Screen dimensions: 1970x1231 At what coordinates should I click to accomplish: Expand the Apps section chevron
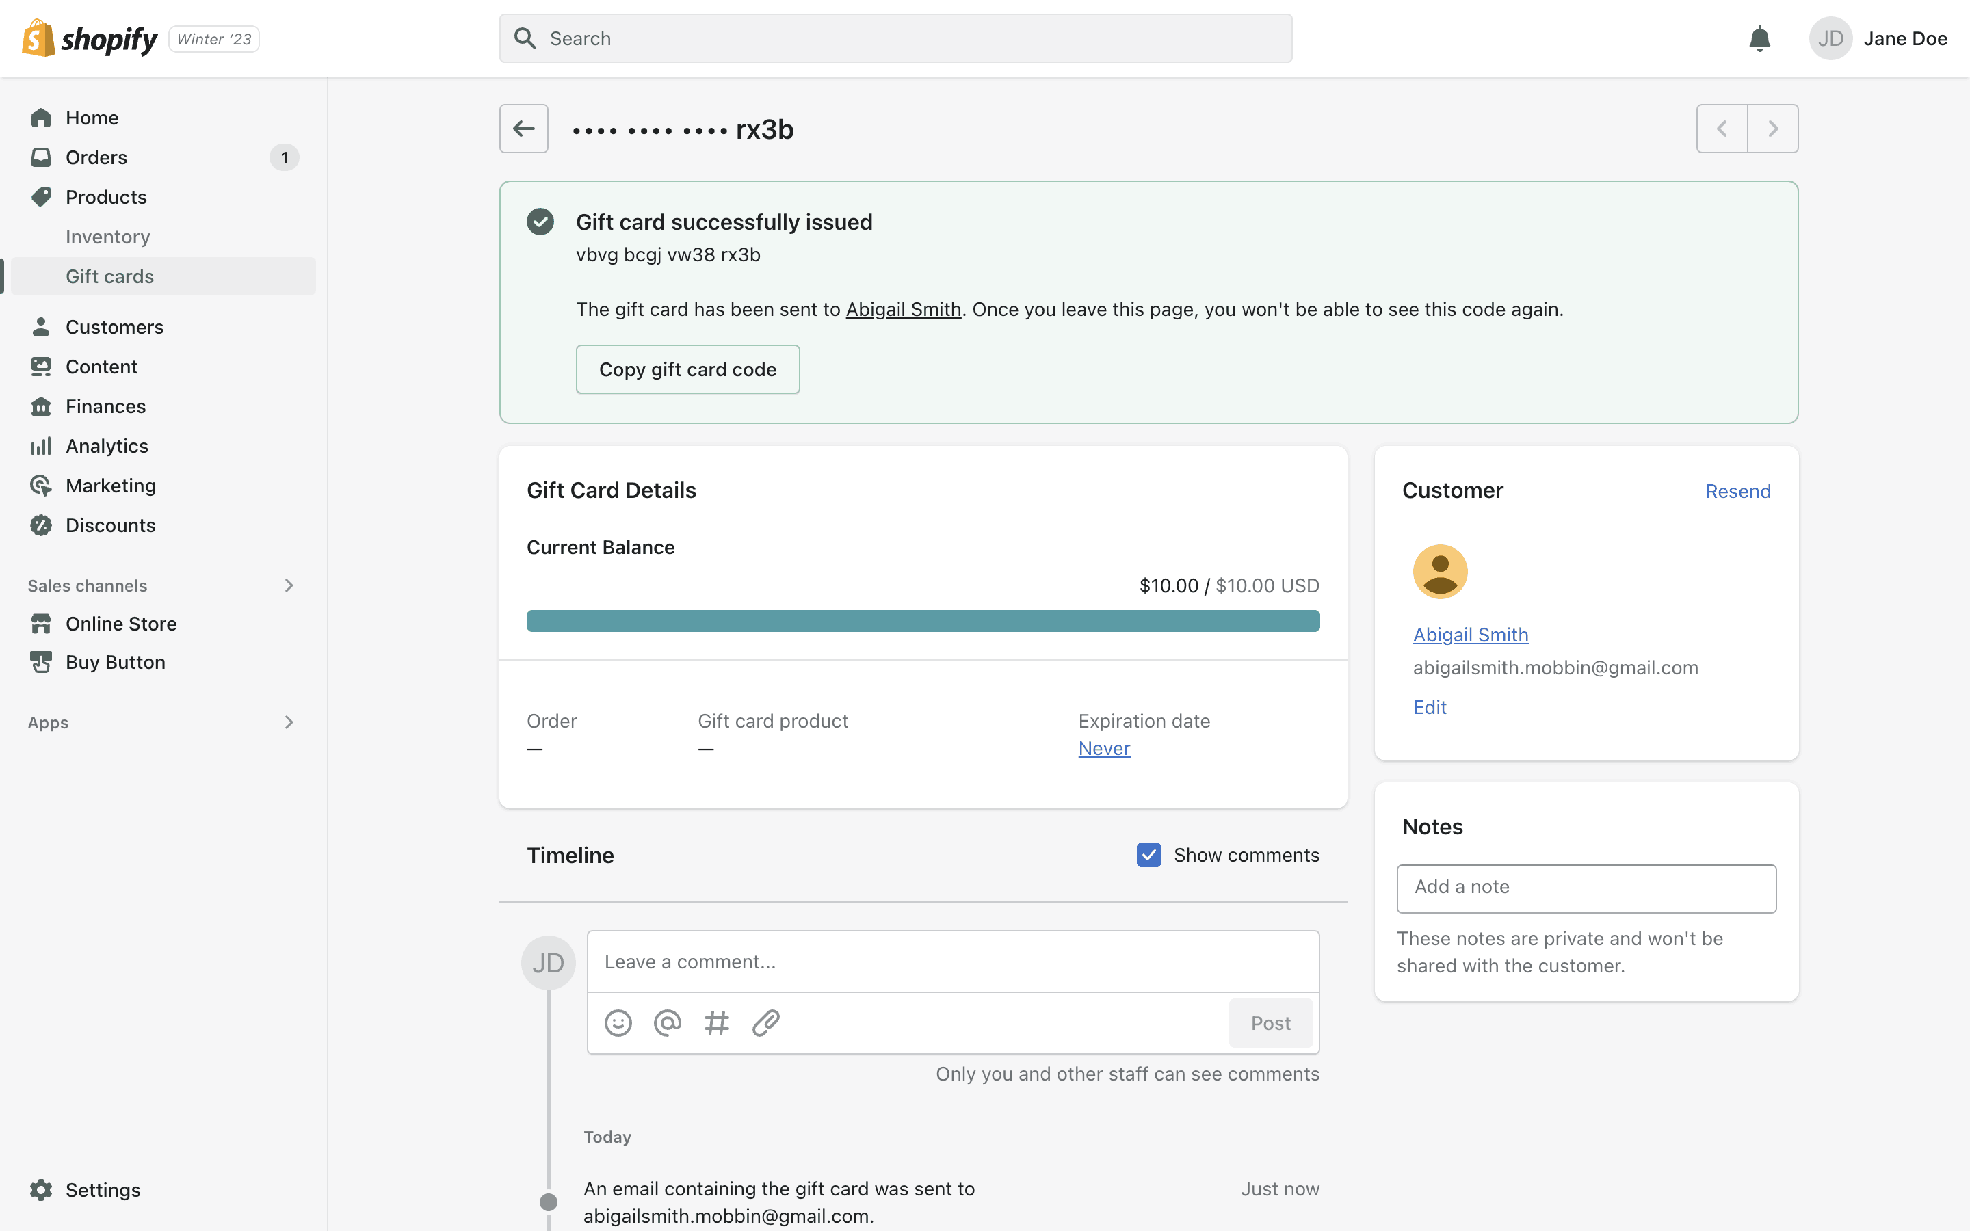coord(288,722)
